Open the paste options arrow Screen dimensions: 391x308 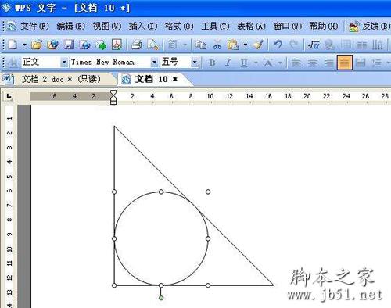point(246,45)
